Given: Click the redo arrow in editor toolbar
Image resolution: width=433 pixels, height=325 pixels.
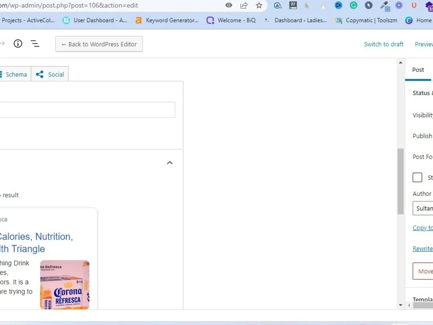Looking at the screenshot, I should coord(2,43).
